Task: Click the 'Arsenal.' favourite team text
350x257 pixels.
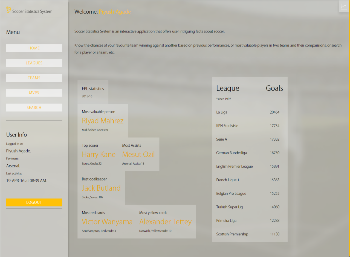Action: click(x=13, y=166)
